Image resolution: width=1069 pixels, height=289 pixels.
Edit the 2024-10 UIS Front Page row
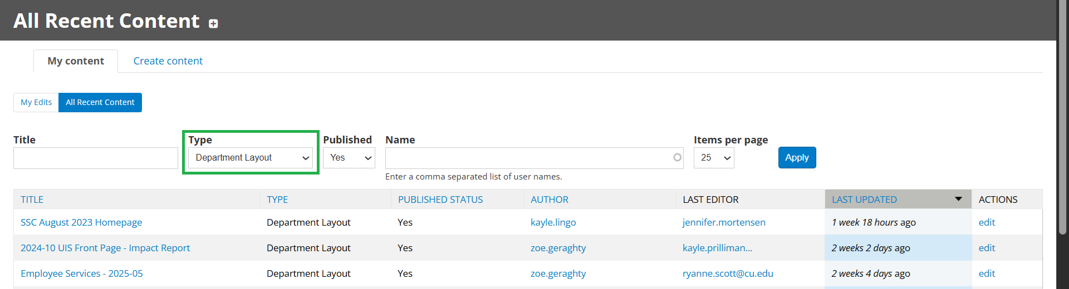pyautogui.click(x=987, y=248)
